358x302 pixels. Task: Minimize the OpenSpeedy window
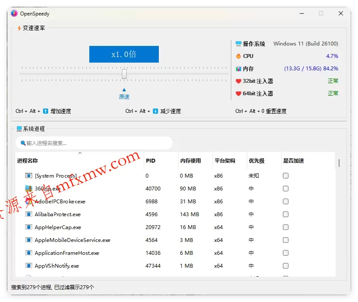pos(302,13)
